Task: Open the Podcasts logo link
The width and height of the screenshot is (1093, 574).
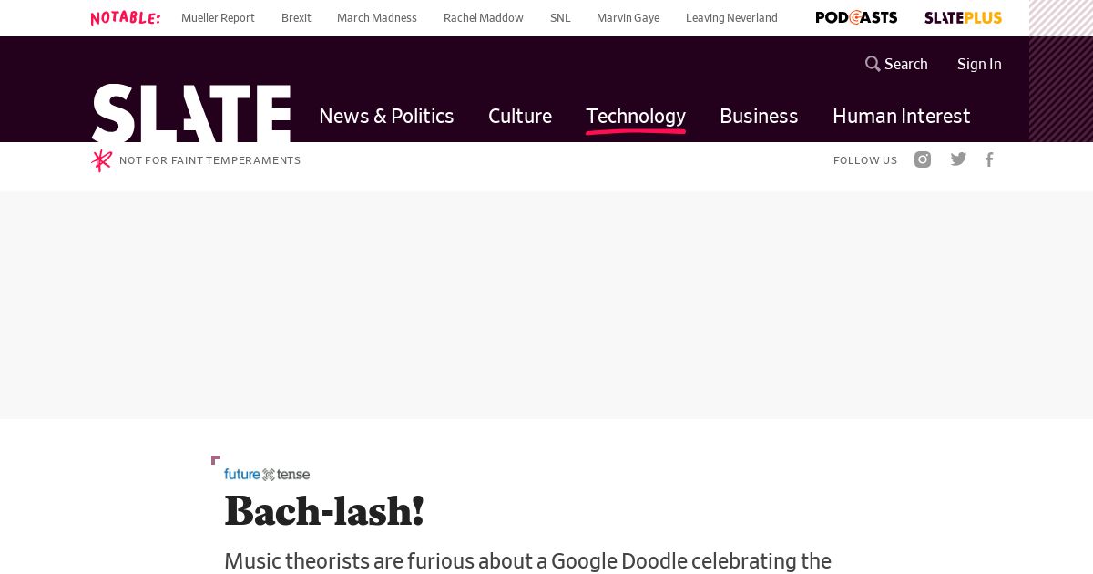Action: coord(856,18)
